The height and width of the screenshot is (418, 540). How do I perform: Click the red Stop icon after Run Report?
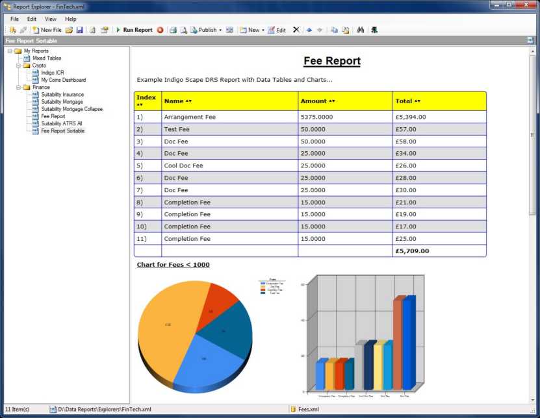(160, 30)
